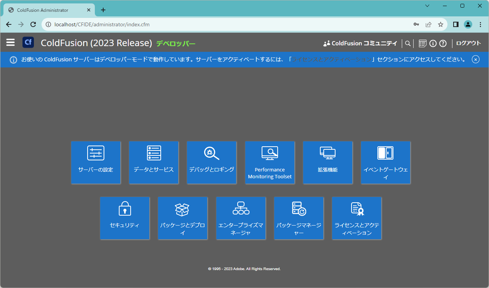Image resolution: width=489 pixels, height=288 pixels.
Task: View site information icon in address bar
Action: 48,24
